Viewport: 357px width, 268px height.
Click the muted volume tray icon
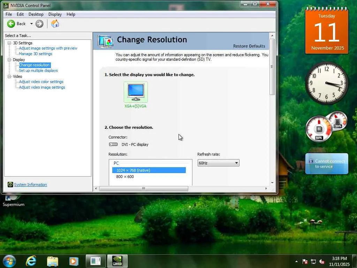[x=322, y=262]
